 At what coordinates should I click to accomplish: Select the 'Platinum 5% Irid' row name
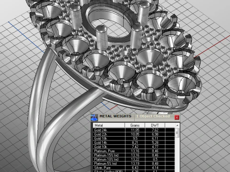click(105, 163)
